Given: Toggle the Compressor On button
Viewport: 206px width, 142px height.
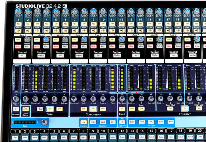Looking at the screenshot, I should coord(93,109).
